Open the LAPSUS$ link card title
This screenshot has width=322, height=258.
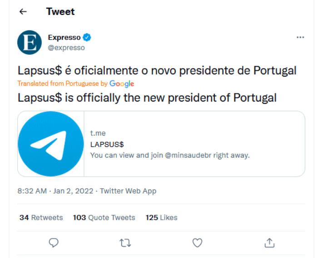pyautogui.click(x=107, y=145)
